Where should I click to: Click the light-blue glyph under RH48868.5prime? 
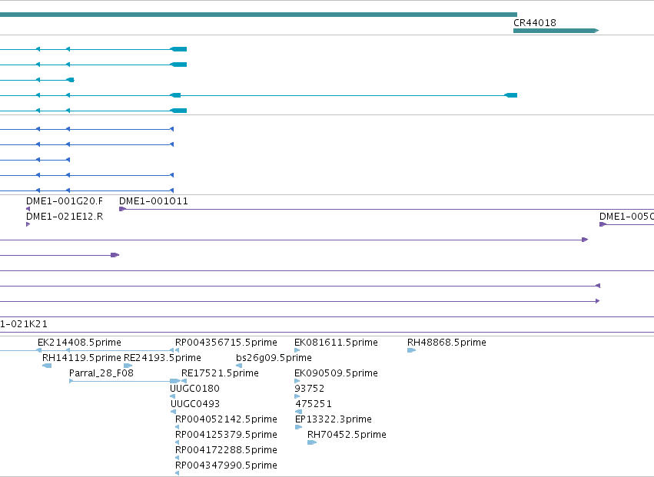pyautogui.click(x=412, y=350)
